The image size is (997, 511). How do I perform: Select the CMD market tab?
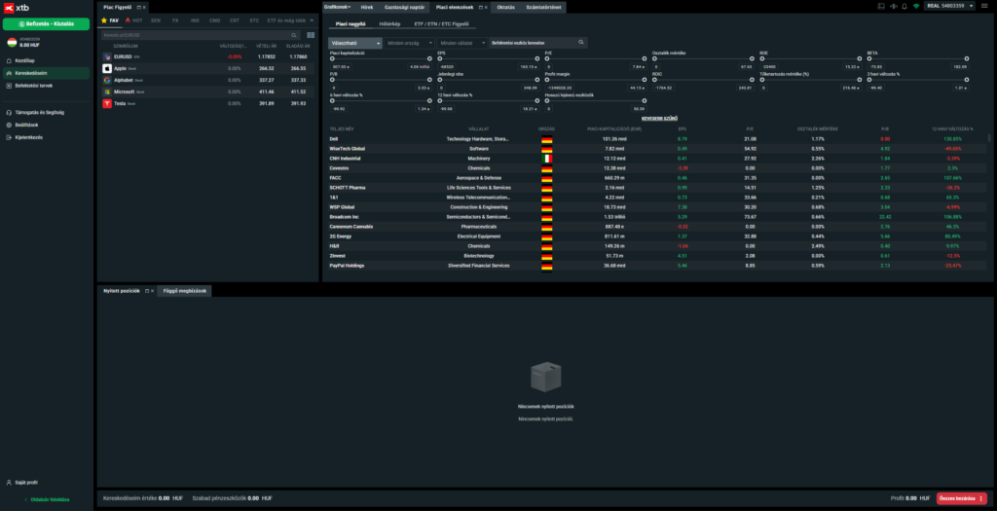[215, 20]
